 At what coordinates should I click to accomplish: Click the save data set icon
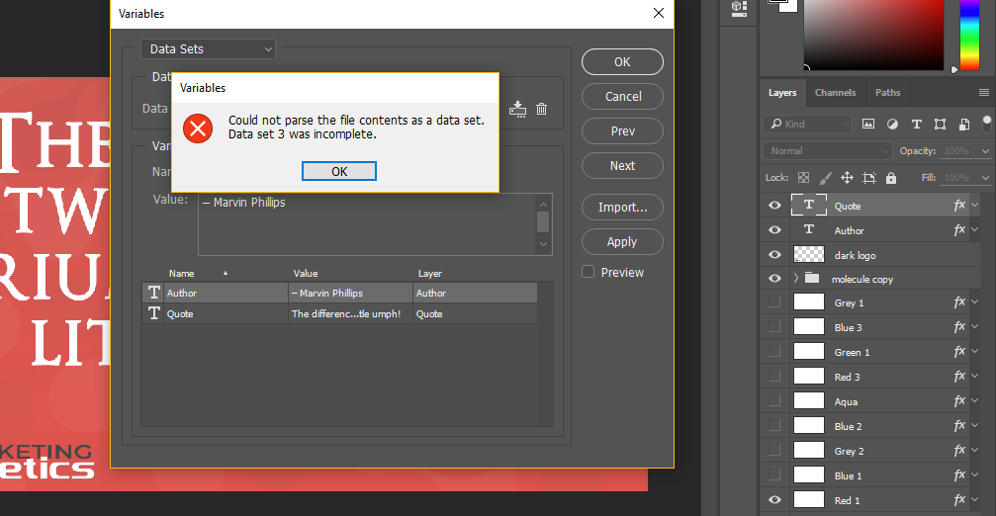tap(517, 109)
